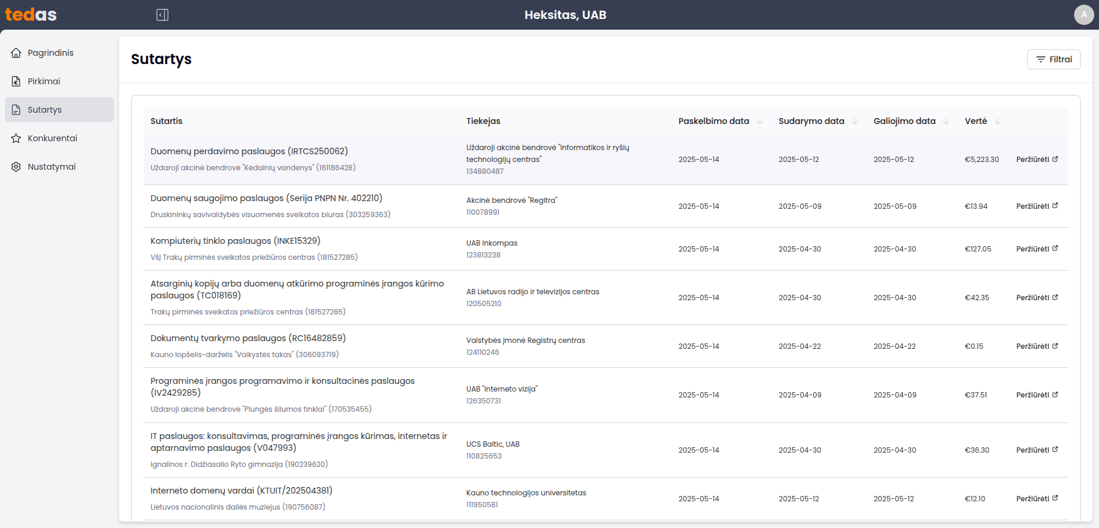Click supplier Kauno technologijos universitetas
This screenshot has height=528, width=1099.
coord(526,493)
